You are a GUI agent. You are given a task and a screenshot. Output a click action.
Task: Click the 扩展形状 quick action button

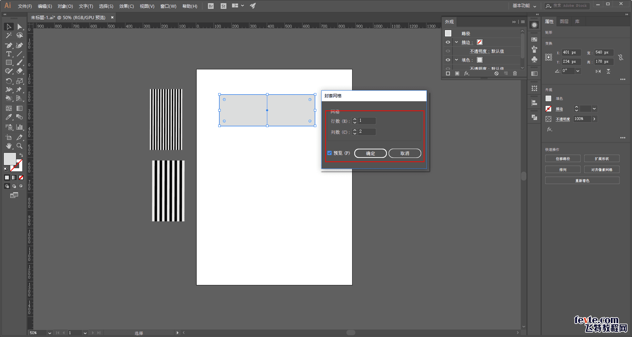click(602, 159)
